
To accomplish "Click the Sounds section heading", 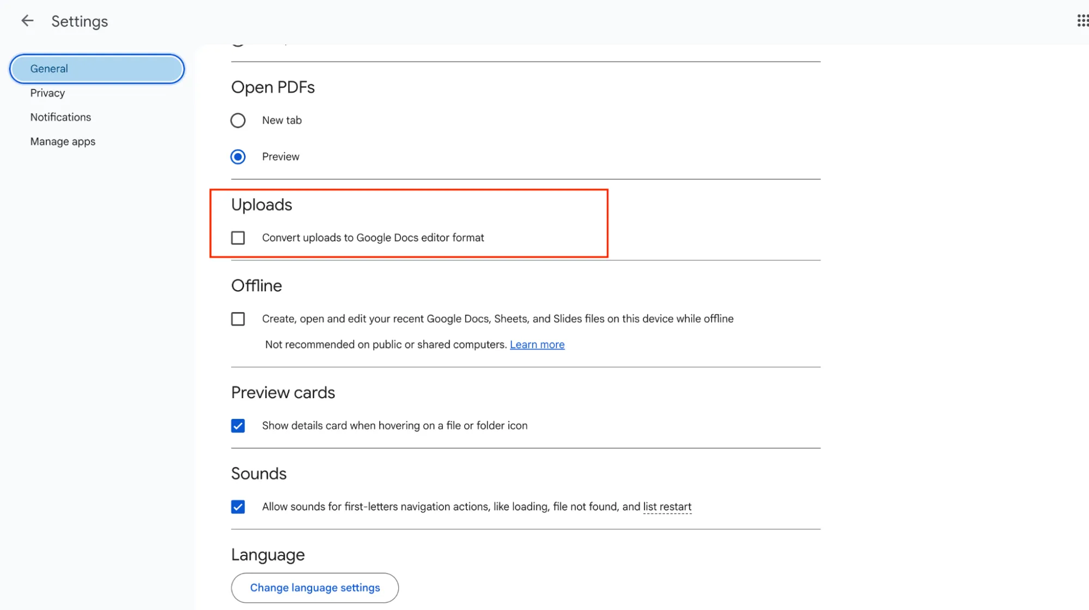I will pyautogui.click(x=259, y=473).
